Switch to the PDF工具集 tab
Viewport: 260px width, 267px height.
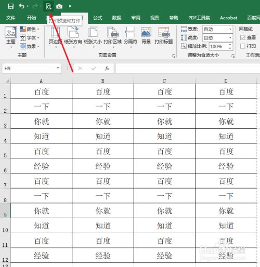pos(199,18)
